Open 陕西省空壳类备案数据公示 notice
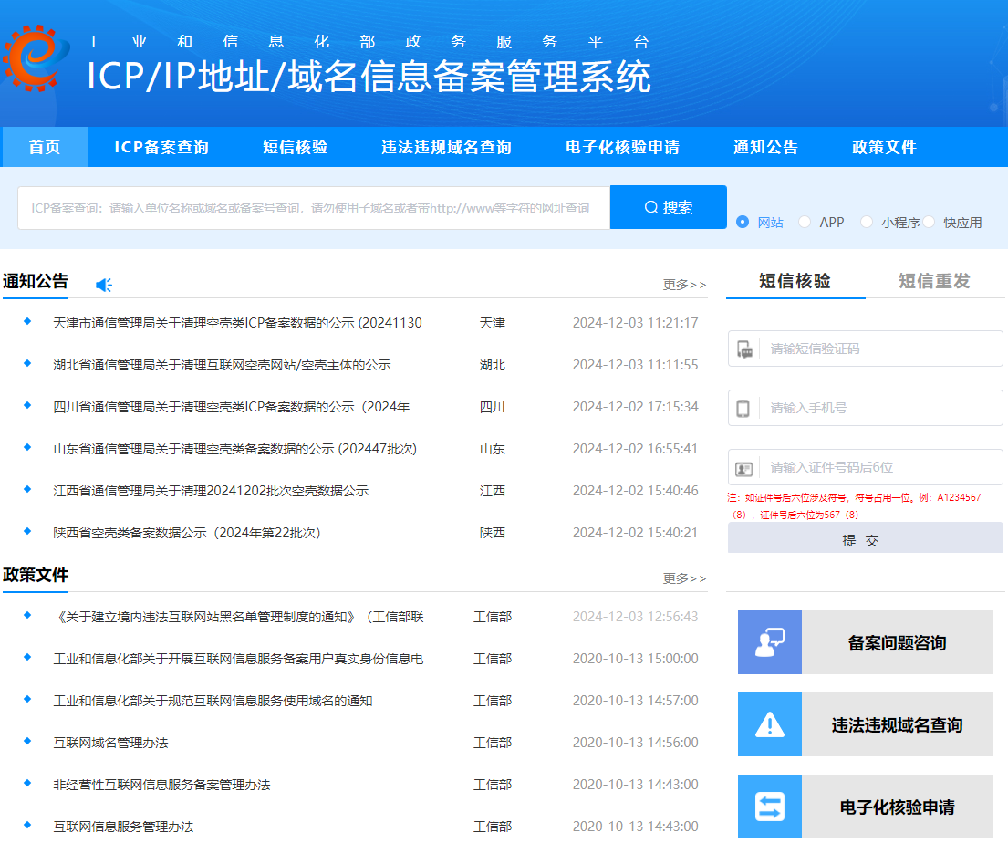The width and height of the screenshot is (1008, 843). tap(186, 533)
